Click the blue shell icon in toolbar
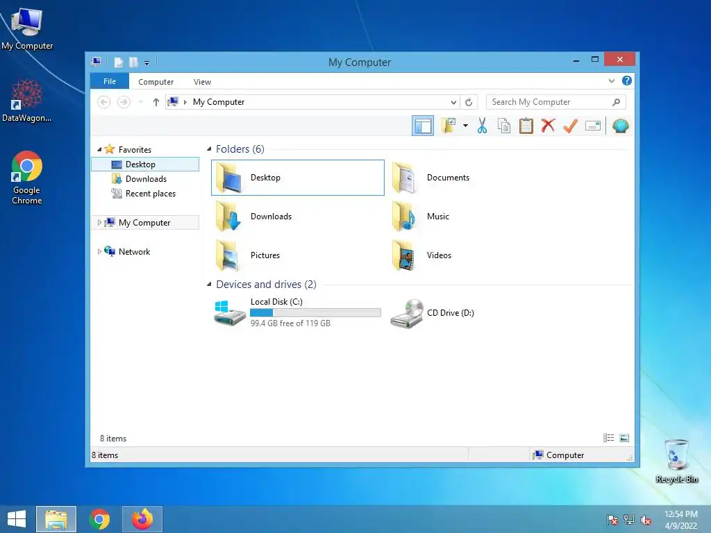This screenshot has height=533, width=711. (620, 126)
